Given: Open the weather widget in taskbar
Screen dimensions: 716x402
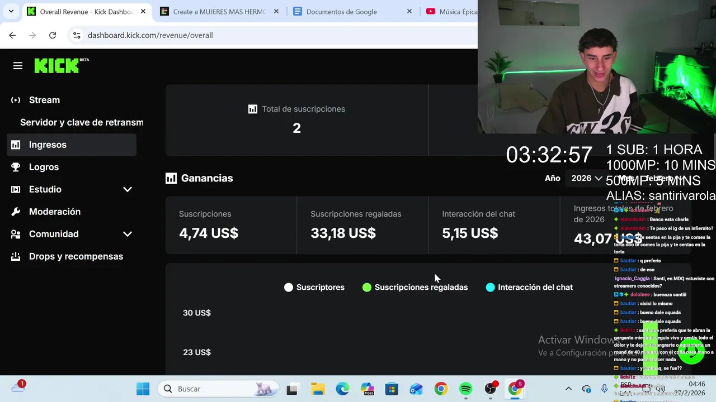Looking at the screenshot, I should click(18, 386).
